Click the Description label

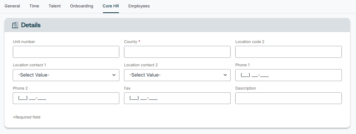(x=245, y=88)
